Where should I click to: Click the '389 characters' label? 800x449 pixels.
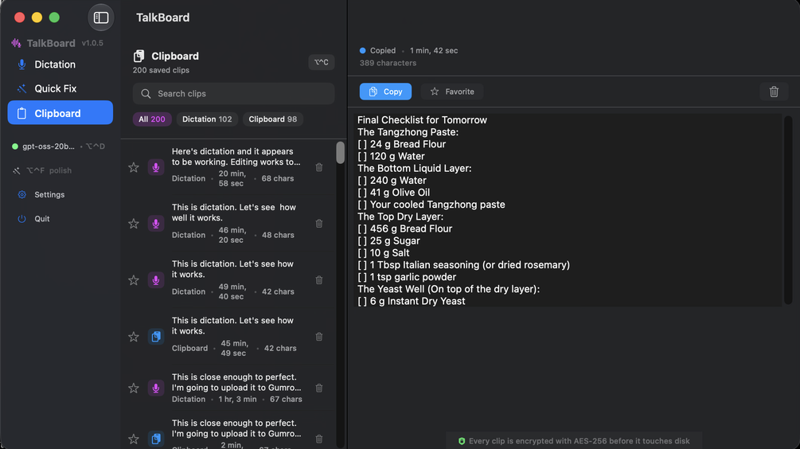388,63
